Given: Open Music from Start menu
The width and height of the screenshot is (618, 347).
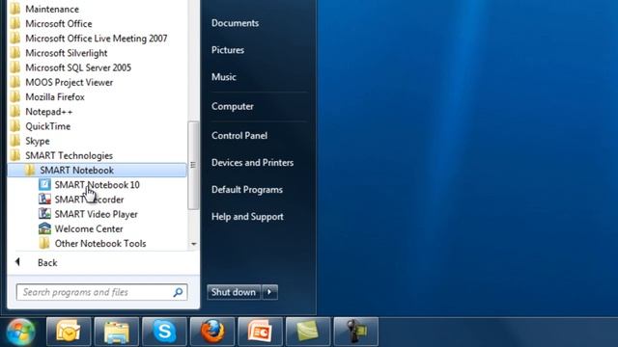Looking at the screenshot, I should click(223, 77).
